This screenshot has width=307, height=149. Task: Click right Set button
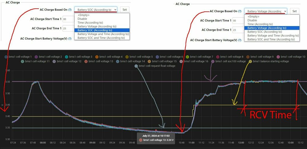click(294, 11)
